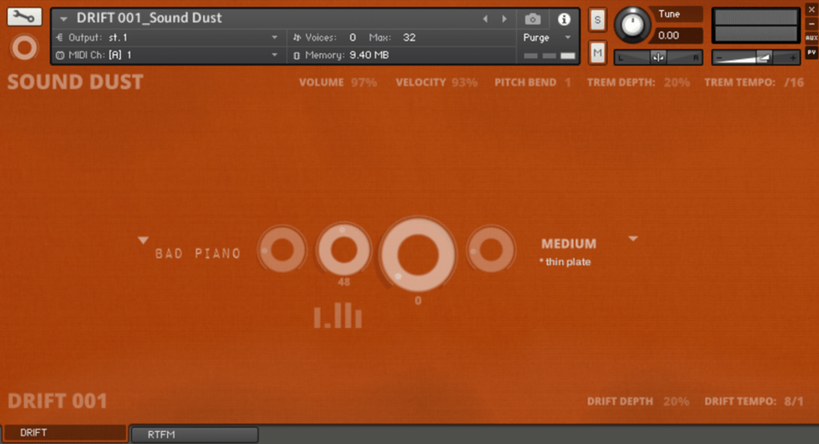The image size is (819, 444).
Task: Open the wrench edit mode icon
Action: tap(24, 17)
